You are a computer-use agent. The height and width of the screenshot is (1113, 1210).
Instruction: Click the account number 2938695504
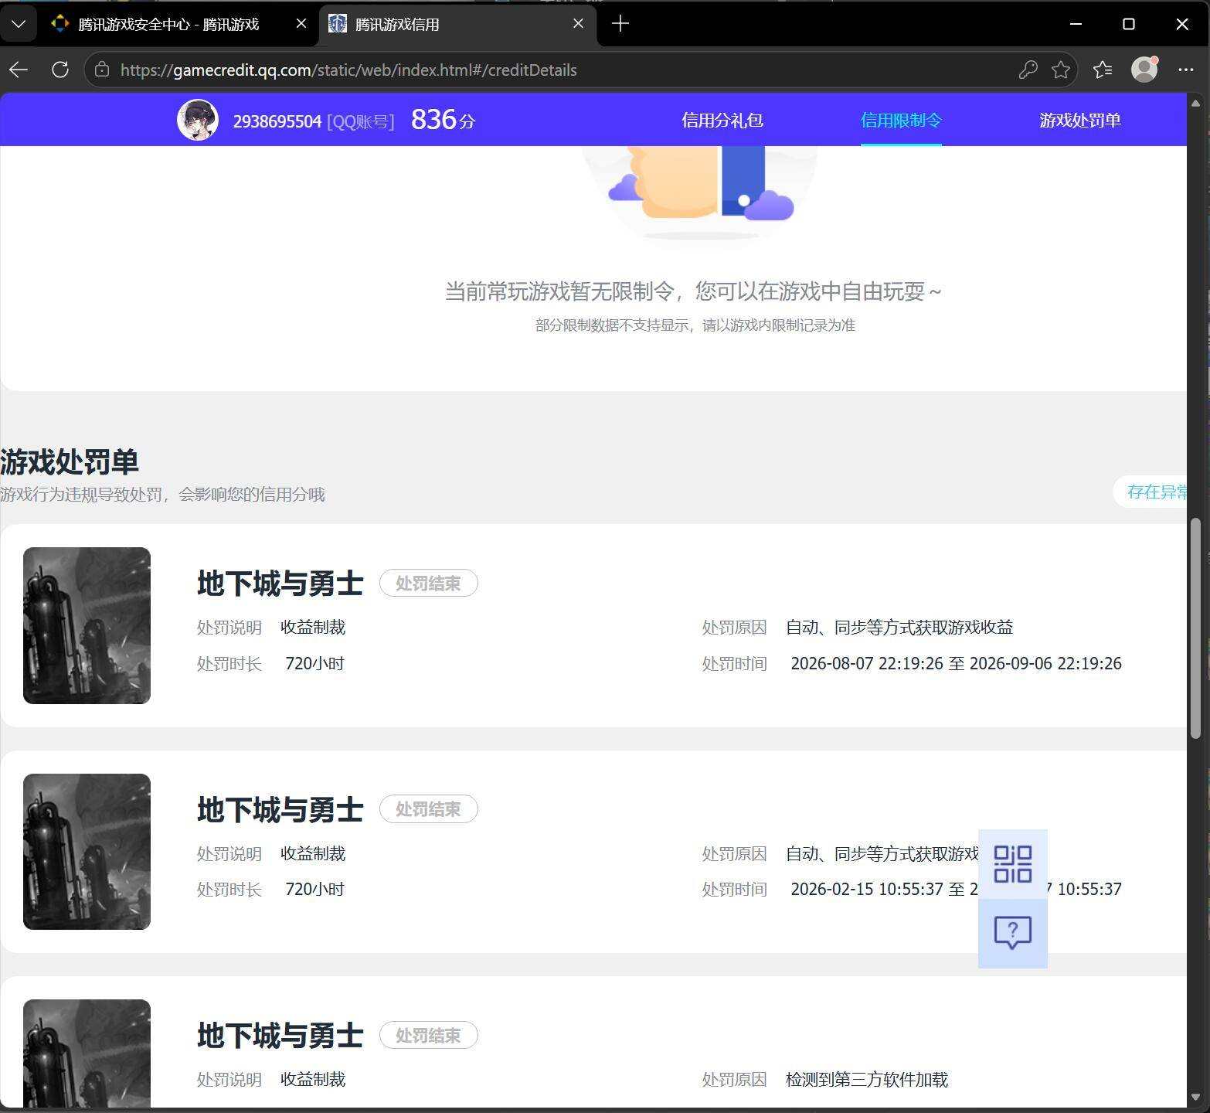(x=277, y=121)
